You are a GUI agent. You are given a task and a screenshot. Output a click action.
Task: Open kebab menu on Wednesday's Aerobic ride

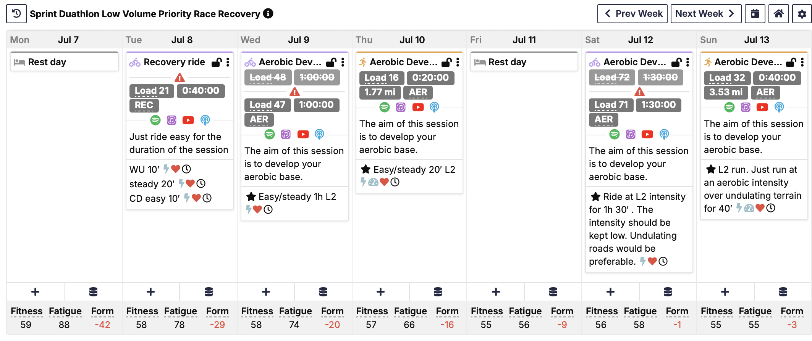(x=343, y=62)
